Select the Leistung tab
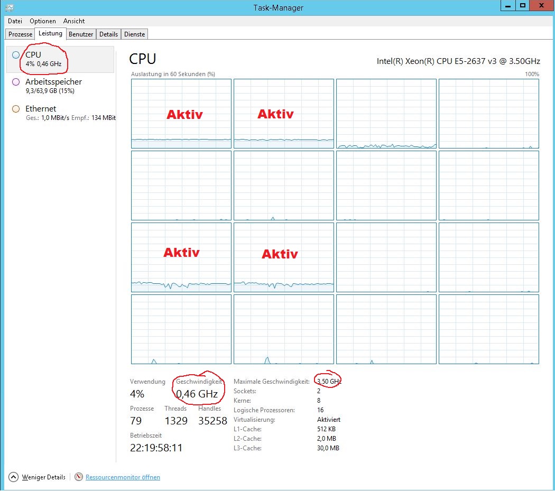 (50, 34)
